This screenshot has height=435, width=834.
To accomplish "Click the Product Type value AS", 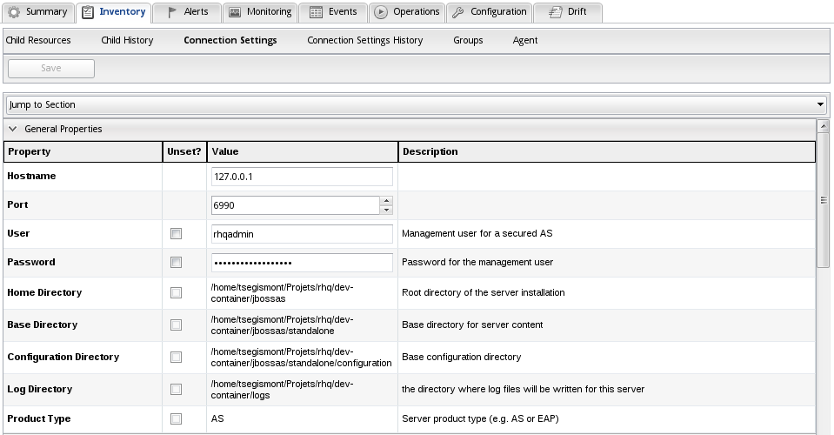I will (x=217, y=419).
